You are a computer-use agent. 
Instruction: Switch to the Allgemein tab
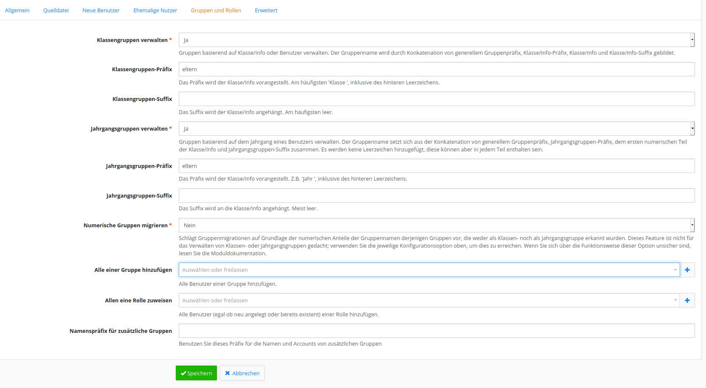pyautogui.click(x=17, y=11)
